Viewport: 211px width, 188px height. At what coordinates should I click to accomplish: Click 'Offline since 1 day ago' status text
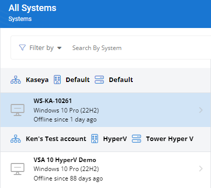click(65, 119)
